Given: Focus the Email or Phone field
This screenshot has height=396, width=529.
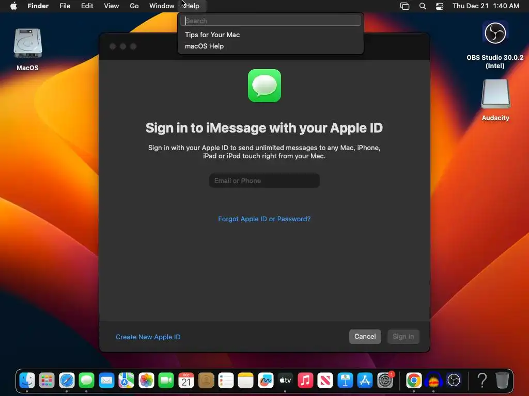Looking at the screenshot, I should [x=264, y=180].
